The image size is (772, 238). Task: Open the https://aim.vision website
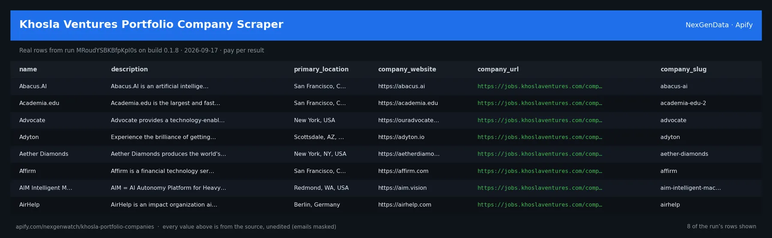[402, 188]
